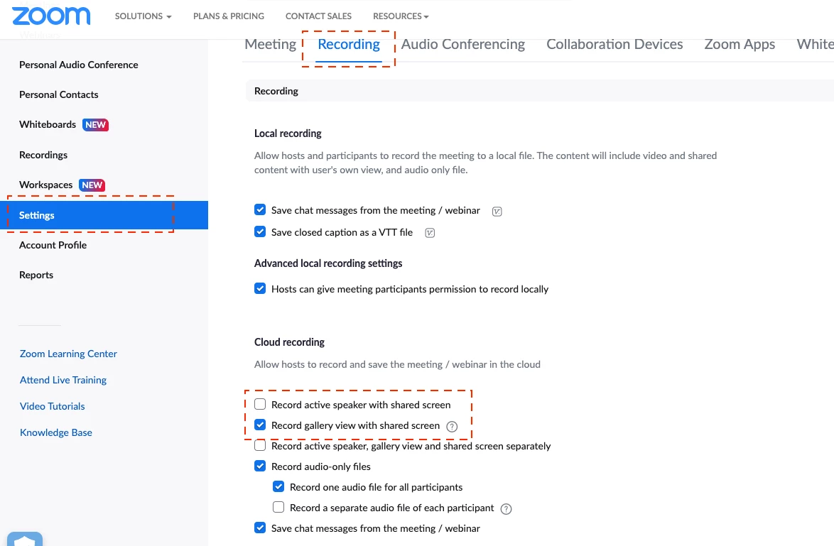Open help icon next to separate audio file option
This screenshot has height=546, width=834.
point(507,509)
